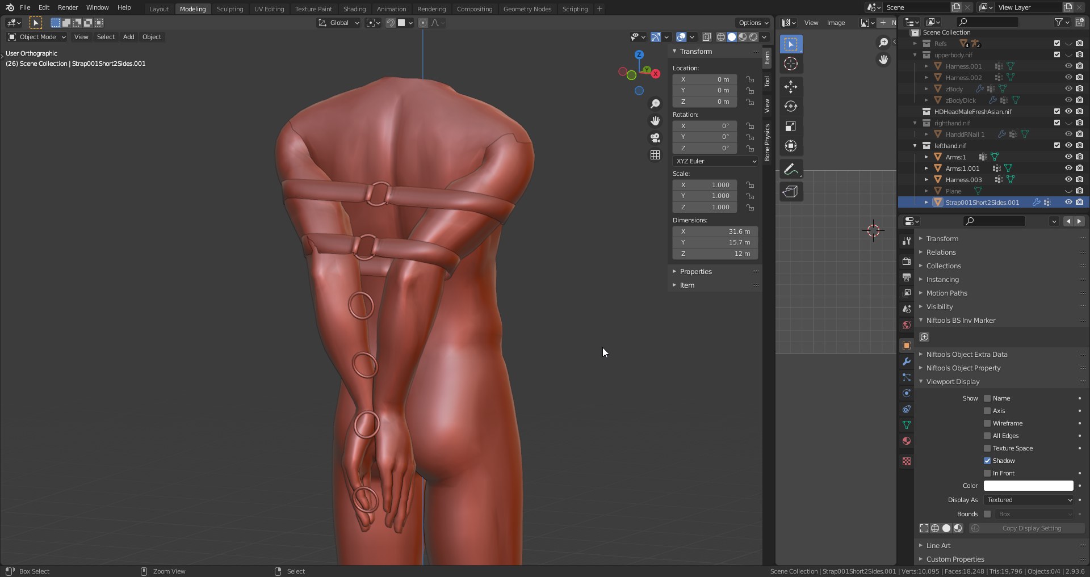Image resolution: width=1090 pixels, height=577 pixels.
Task: Expand the Relations panel
Action: coord(941,252)
